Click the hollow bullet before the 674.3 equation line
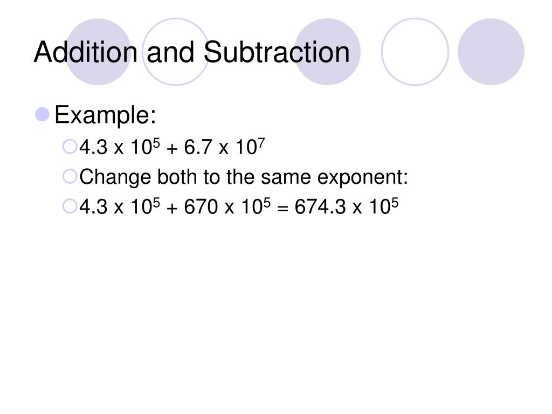Screen dimensions: 552x414 tap(70, 206)
